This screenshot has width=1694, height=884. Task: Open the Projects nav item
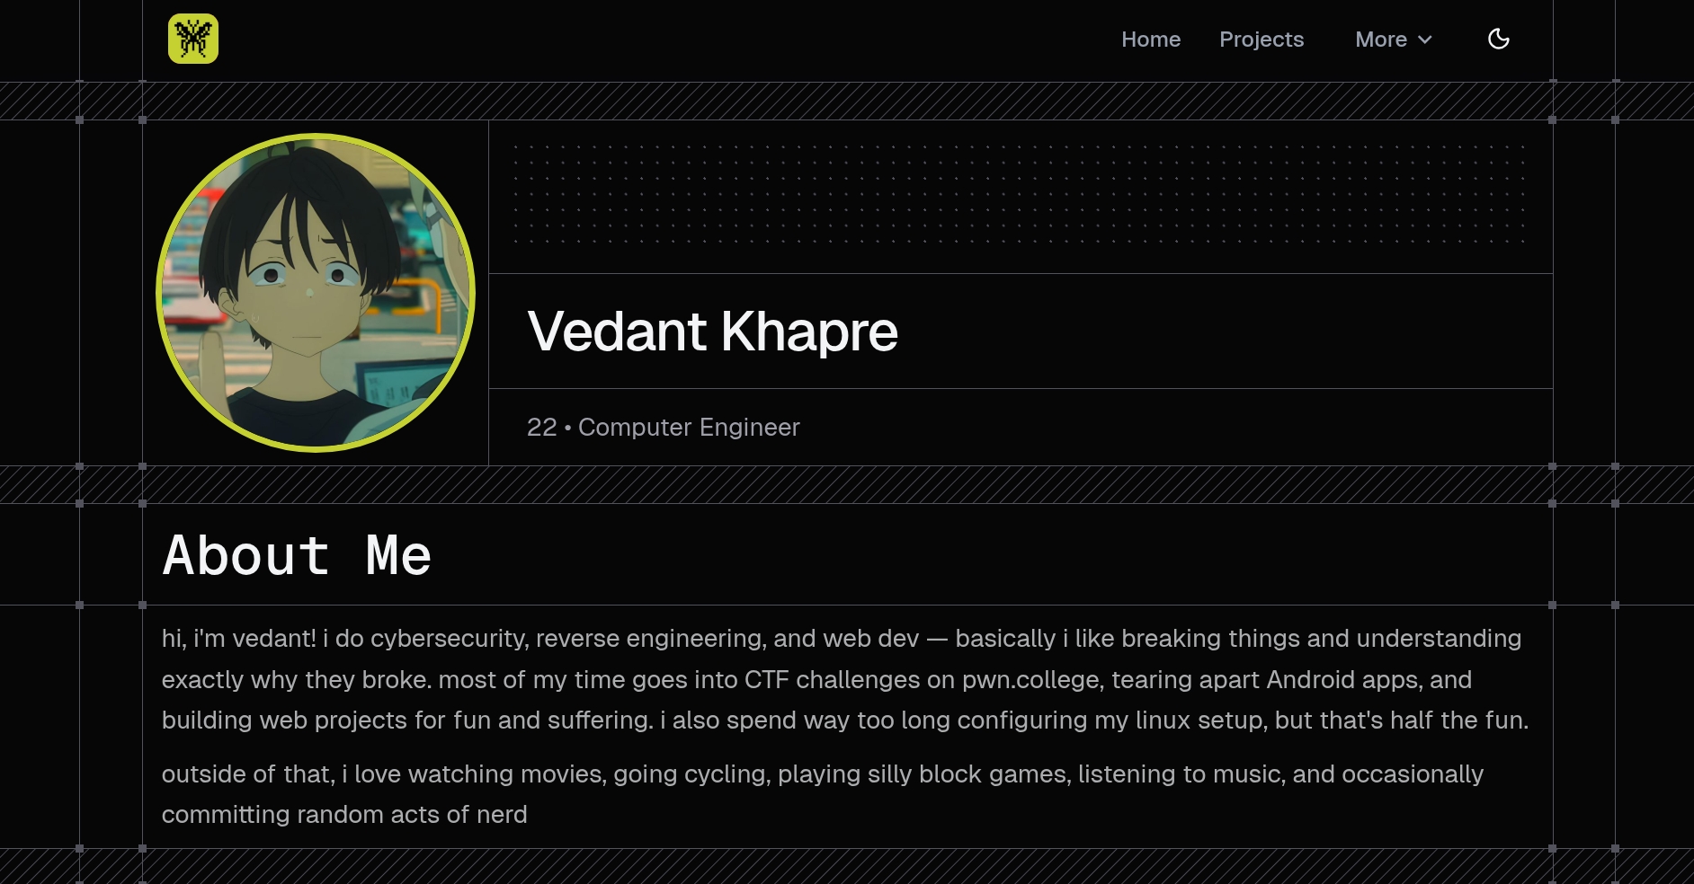(x=1261, y=40)
